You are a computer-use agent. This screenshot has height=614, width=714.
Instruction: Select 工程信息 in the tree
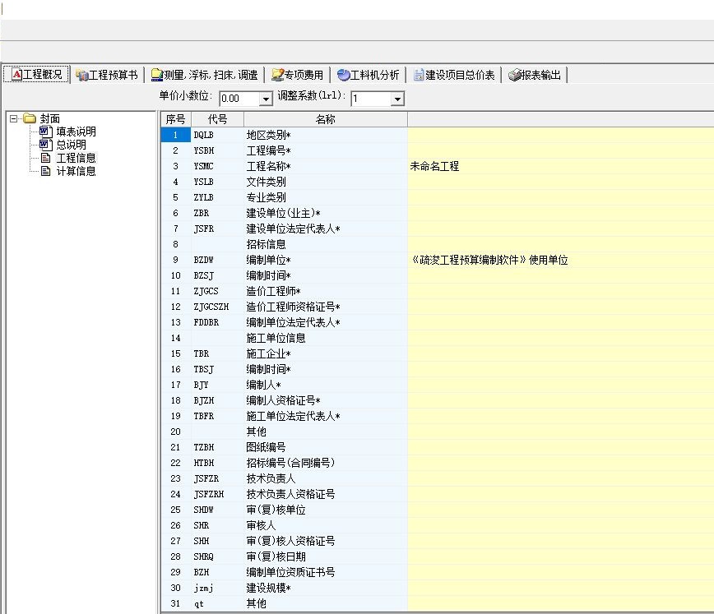pos(76,158)
